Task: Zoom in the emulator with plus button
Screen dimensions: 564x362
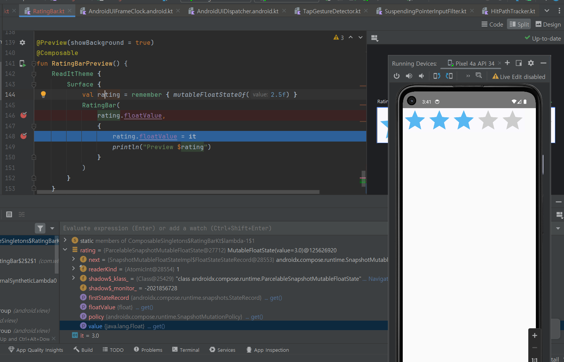Action: [x=534, y=335]
